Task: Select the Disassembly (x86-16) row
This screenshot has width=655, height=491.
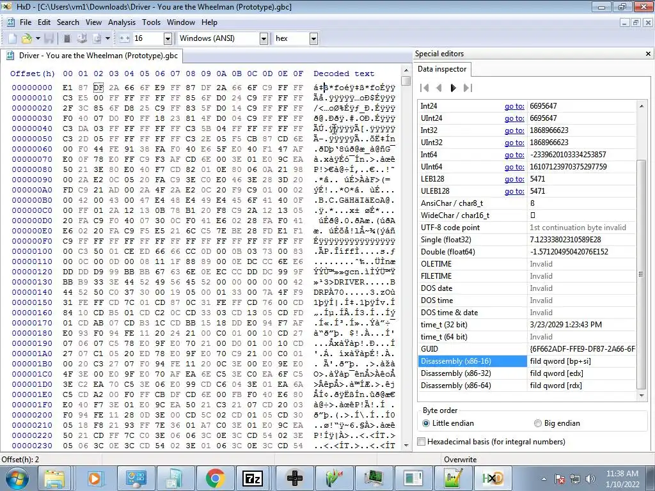Action: pyautogui.click(x=527, y=361)
